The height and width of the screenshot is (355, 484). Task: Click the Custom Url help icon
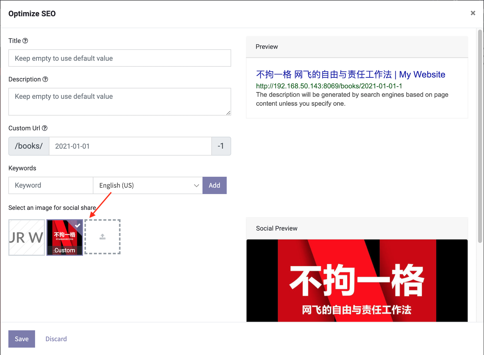[45, 128]
